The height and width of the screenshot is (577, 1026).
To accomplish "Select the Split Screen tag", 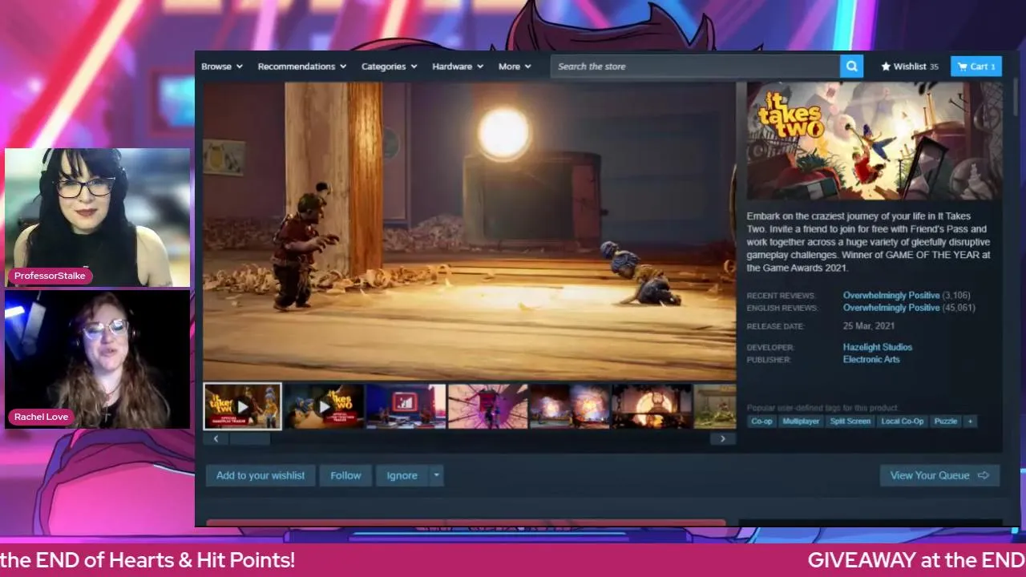I will point(850,422).
